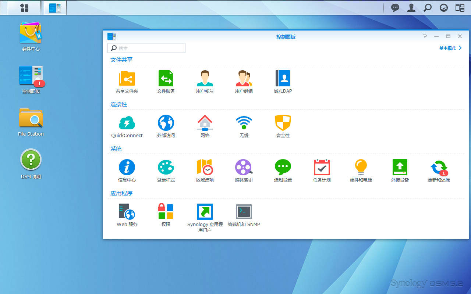Open 媒体索引 media indexing
The width and height of the screenshot is (471, 294).
click(244, 167)
